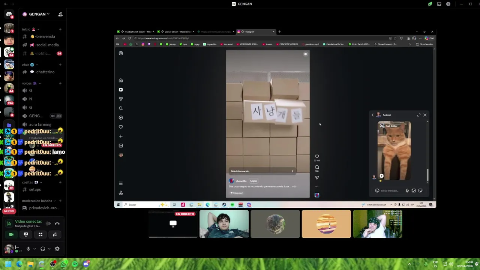
Task: Toggle Discord screen share button
Action: point(26,234)
